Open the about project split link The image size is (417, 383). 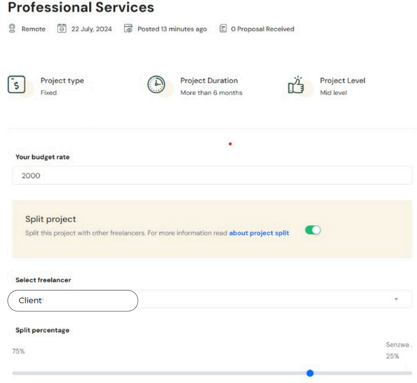259,233
